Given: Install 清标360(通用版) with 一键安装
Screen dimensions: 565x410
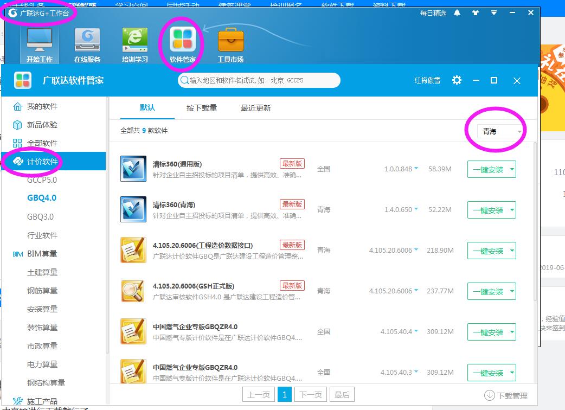Looking at the screenshot, I should (x=488, y=169).
